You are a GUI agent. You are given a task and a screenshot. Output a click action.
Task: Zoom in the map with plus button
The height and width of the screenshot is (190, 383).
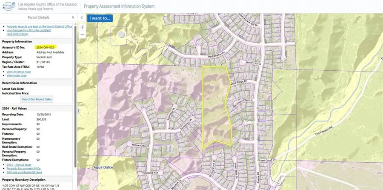(x=82, y=27)
